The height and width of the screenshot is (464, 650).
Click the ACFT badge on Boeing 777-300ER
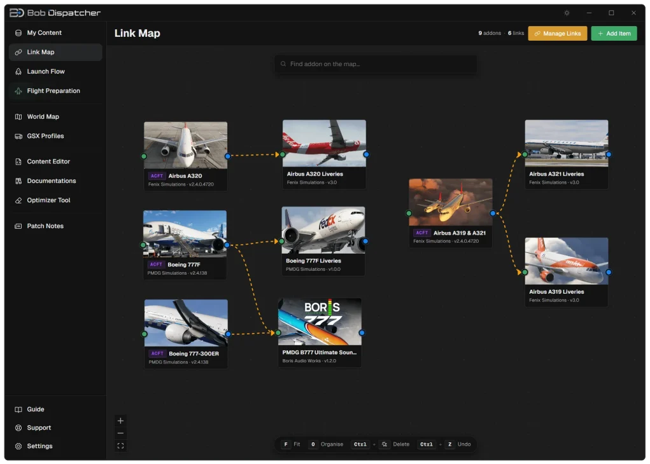(157, 353)
